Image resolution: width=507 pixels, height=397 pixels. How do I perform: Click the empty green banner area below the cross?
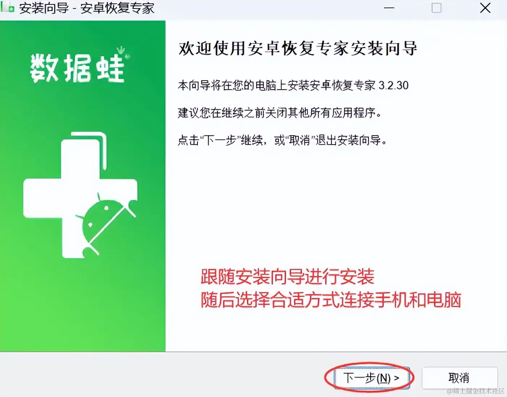pyautogui.click(x=83, y=304)
